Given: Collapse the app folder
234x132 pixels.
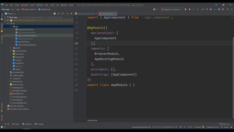Looking at the screenshot, I should point(11,26).
